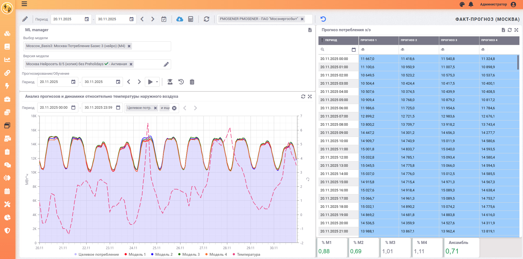
Task: Expand the play button dropdown arrow
Action: 157,82
